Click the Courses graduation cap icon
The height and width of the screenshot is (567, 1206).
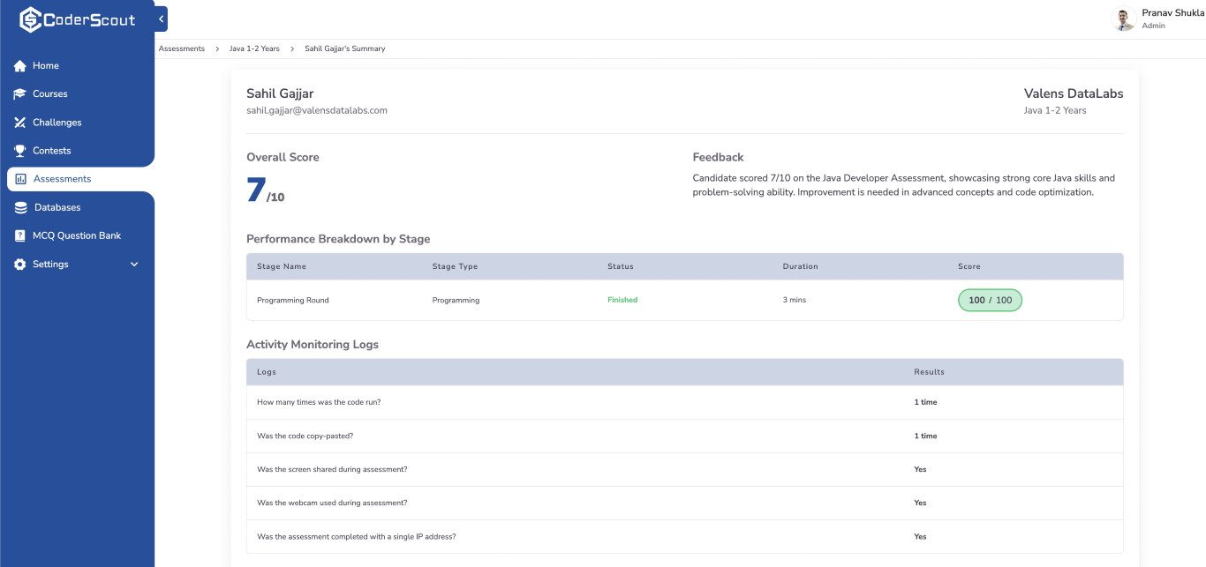tap(20, 94)
